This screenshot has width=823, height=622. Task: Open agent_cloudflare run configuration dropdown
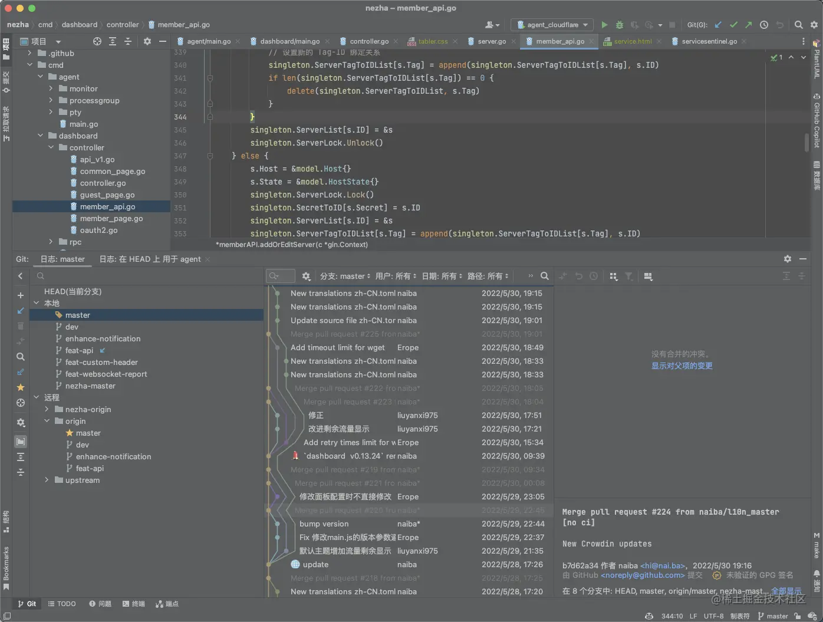[552, 25]
